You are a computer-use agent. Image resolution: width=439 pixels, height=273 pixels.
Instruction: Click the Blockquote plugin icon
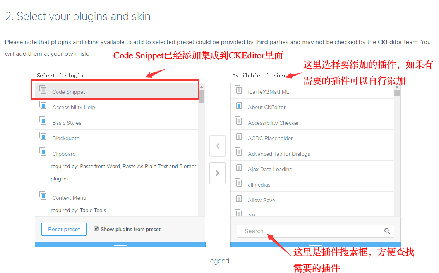click(x=43, y=136)
